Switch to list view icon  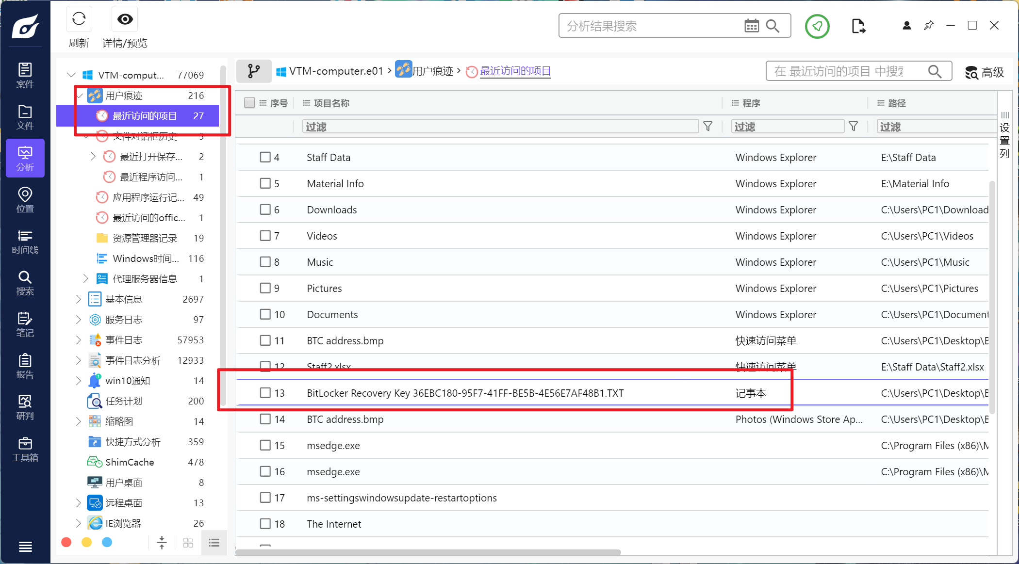pos(214,543)
